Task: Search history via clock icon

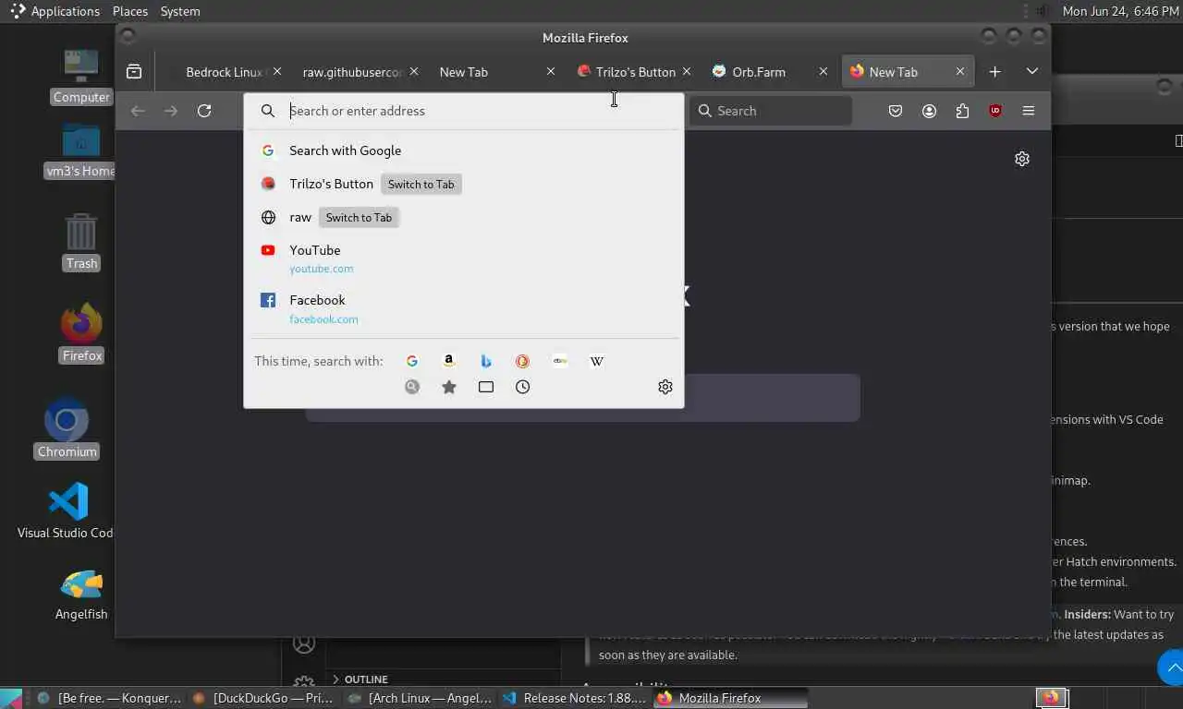Action: click(523, 387)
